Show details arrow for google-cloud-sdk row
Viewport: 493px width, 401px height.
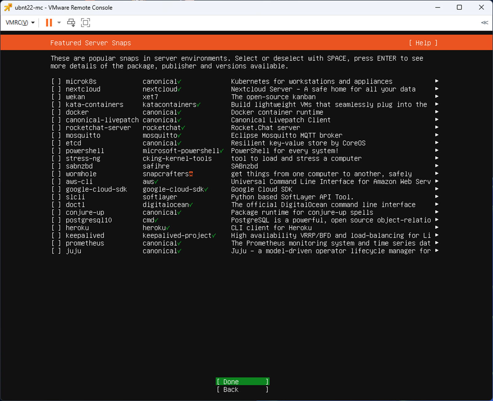[x=437, y=189]
